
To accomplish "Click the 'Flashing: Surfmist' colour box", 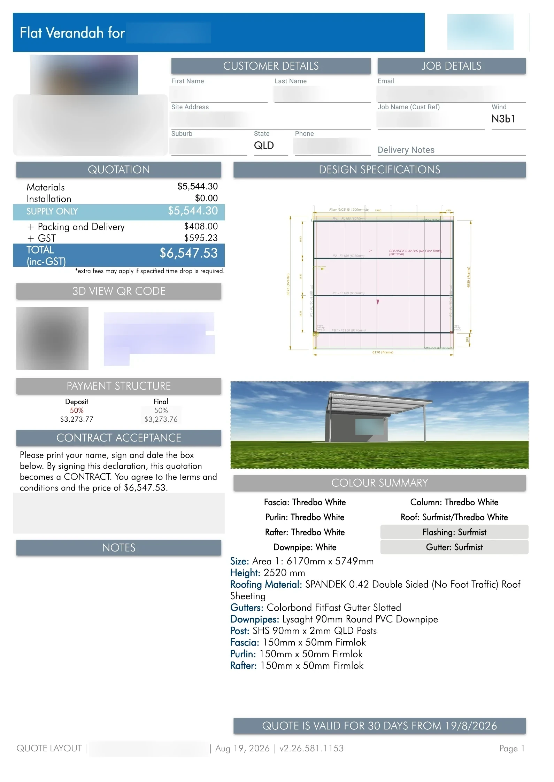I will pos(454,532).
